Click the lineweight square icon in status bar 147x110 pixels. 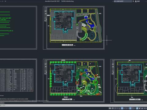click(x=133, y=108)
